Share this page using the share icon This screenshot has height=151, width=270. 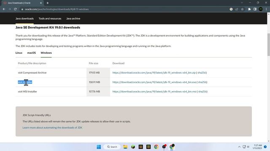point(237,9)
